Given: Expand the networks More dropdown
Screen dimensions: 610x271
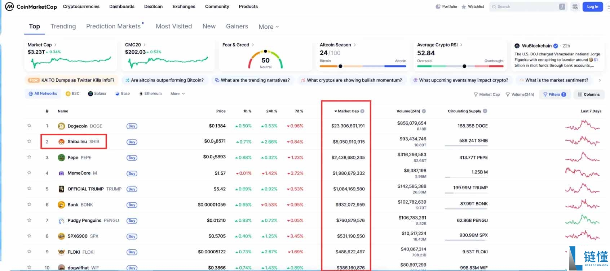Looking at the screenshot, I should (177, 94).
